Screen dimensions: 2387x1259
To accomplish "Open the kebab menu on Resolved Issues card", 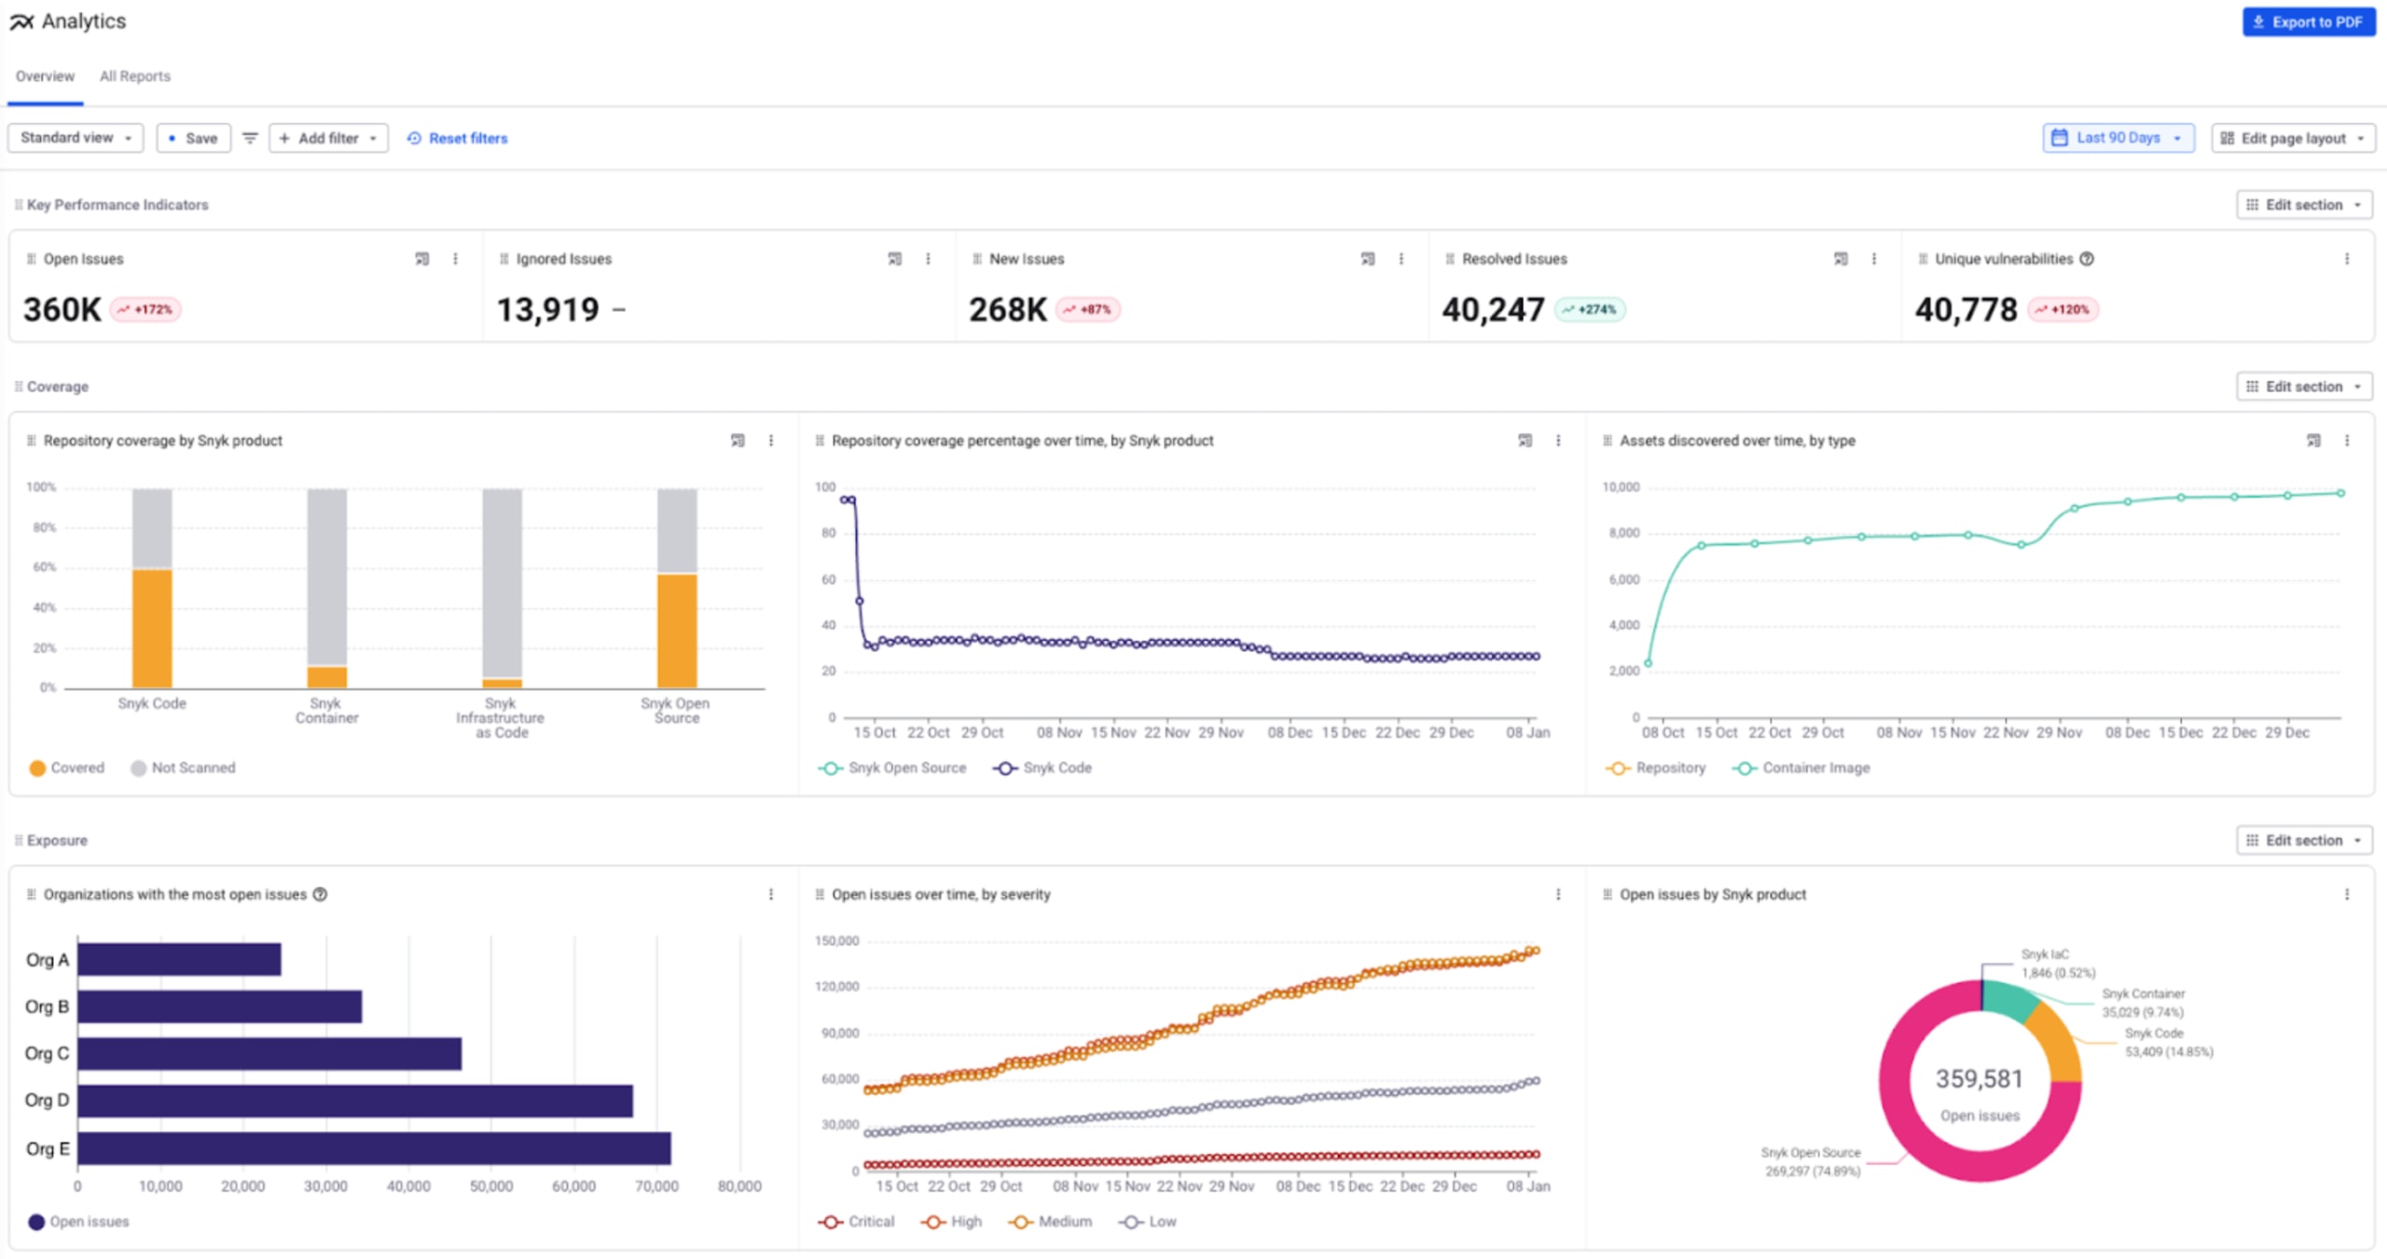I will [x=1873, y=259].
